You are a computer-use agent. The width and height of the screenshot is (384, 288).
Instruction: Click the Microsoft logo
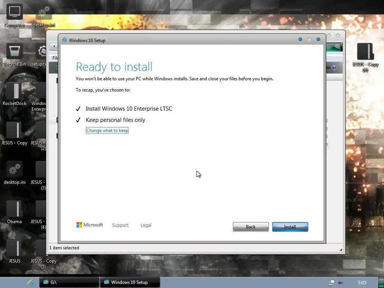(x=90, y=225)
